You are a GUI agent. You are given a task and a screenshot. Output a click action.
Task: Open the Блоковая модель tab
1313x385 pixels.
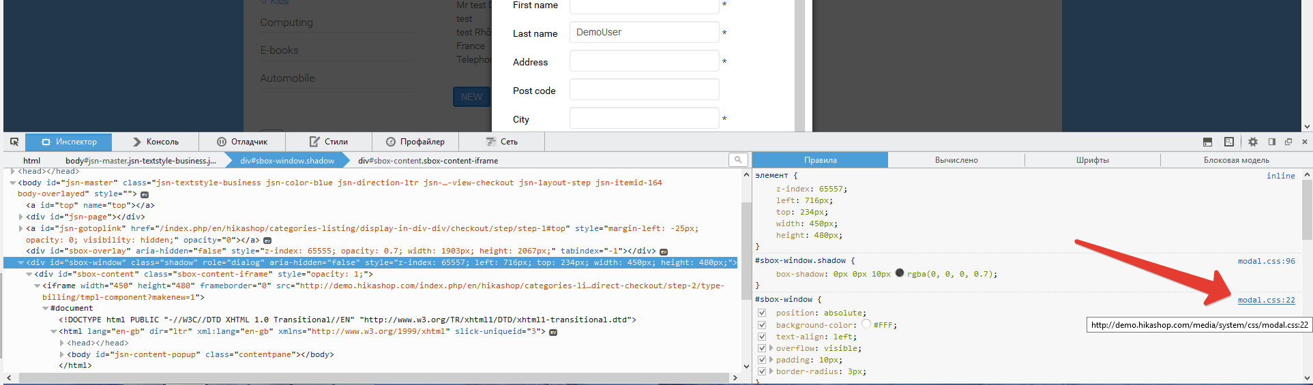[x=1236, y=160]
